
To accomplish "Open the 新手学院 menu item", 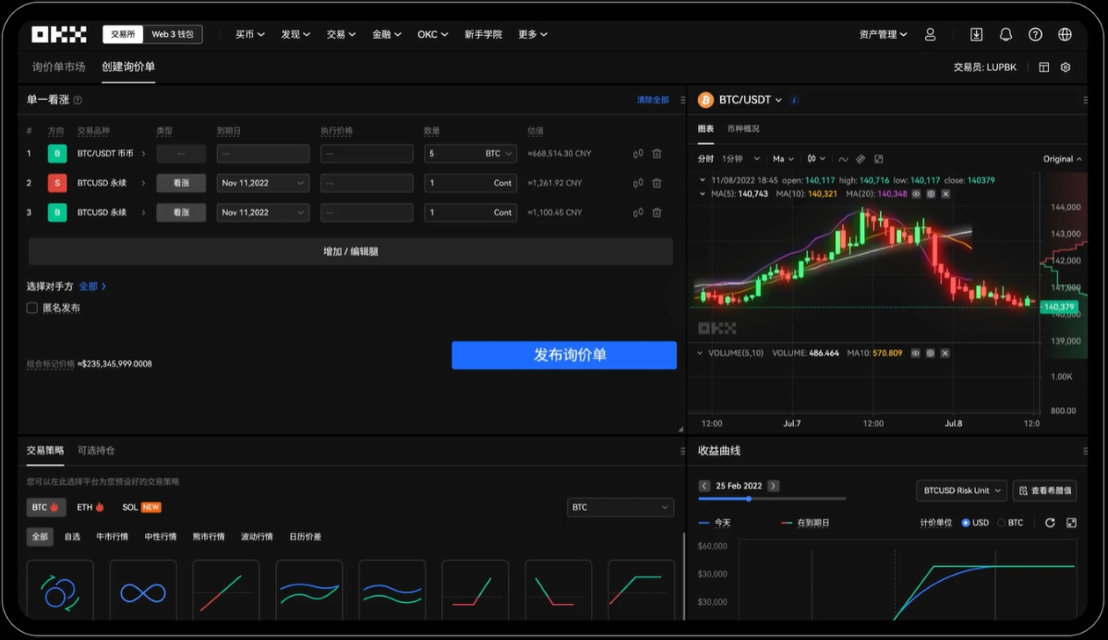I will click(x=483, y=34).
